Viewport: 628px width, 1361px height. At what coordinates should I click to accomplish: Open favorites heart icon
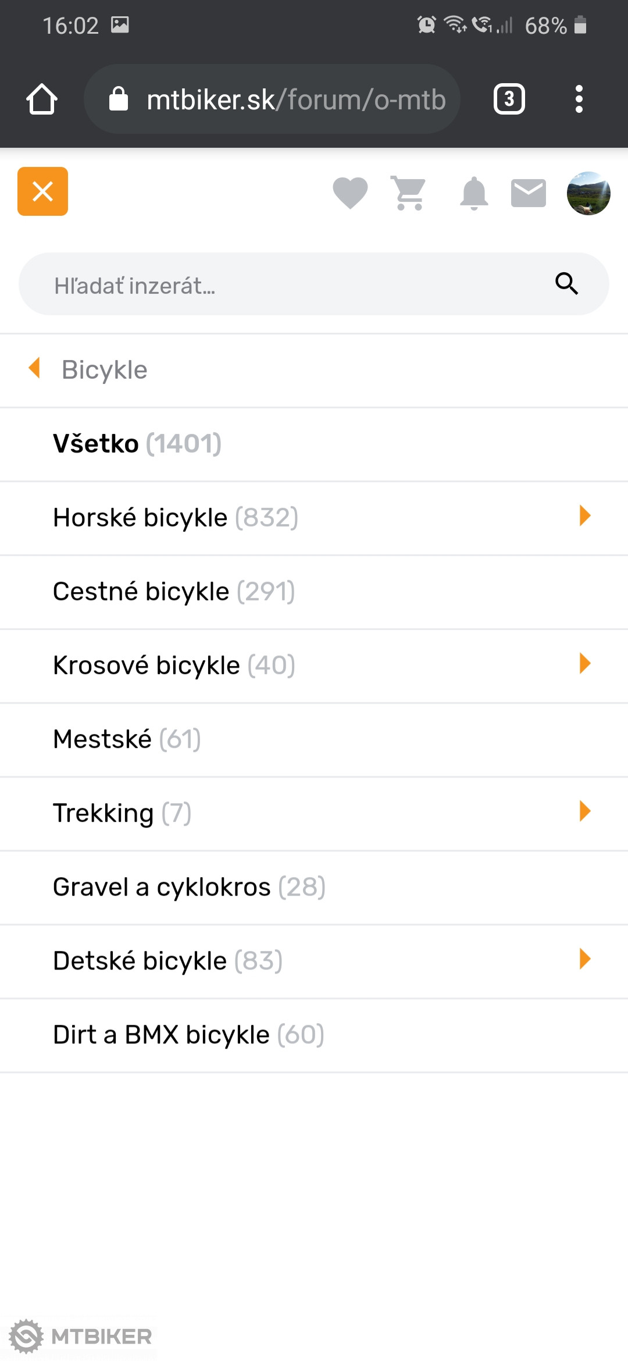tap(350, 193)
